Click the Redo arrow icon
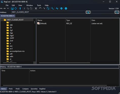Viewport: 120px width, 94px height. coord(44,8)
